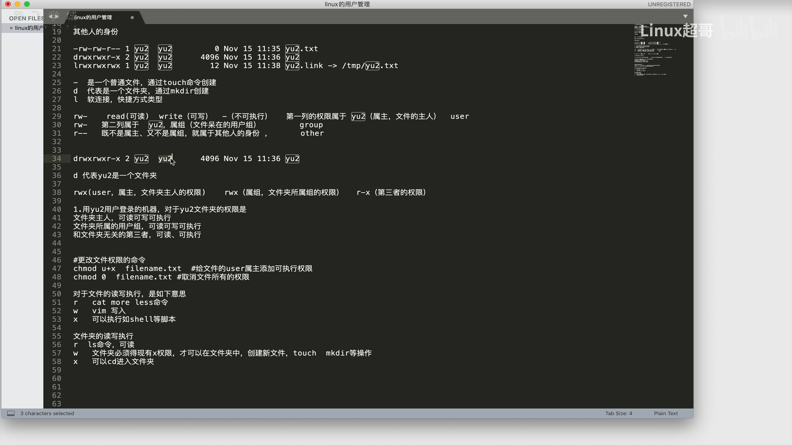Image resolution: width=792 pixels, height=445 pixels.
Task: Click line number 47 in the gutter
Action: pyautogui.click(x=57, y=269)
